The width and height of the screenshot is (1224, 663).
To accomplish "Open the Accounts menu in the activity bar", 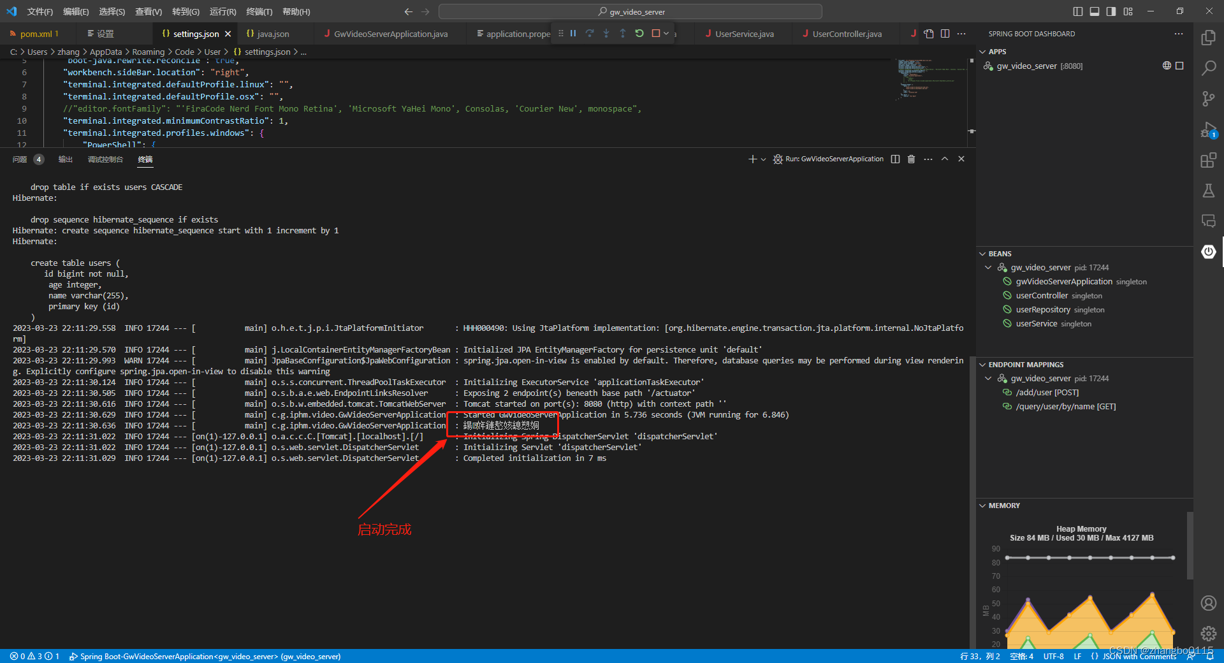I will point(1208,603).
